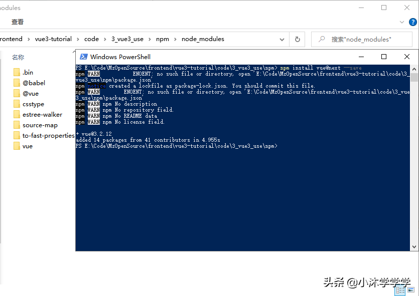The width and height of the screenshot is (419, 296).
Task: Navigate to vue3-tutorial via the breadcrumb
Action: 53,39
